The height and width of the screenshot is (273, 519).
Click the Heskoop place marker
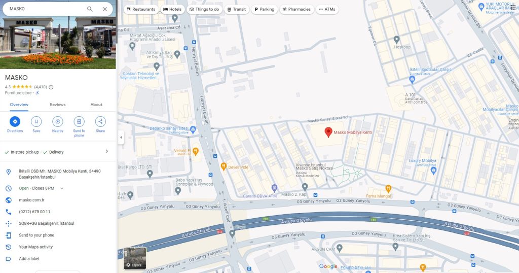[396, 40]
